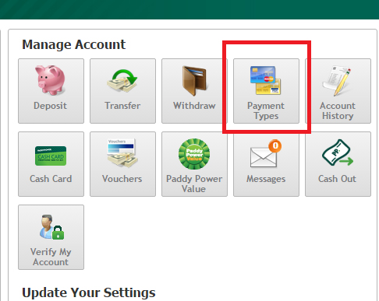Click the Update Your Settings heading
Screen dimensions: 379x301
tap(89, 292)
